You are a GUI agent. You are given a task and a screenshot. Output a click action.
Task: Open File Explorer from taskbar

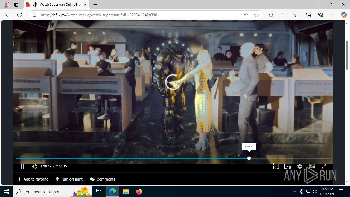coord(126,192)
